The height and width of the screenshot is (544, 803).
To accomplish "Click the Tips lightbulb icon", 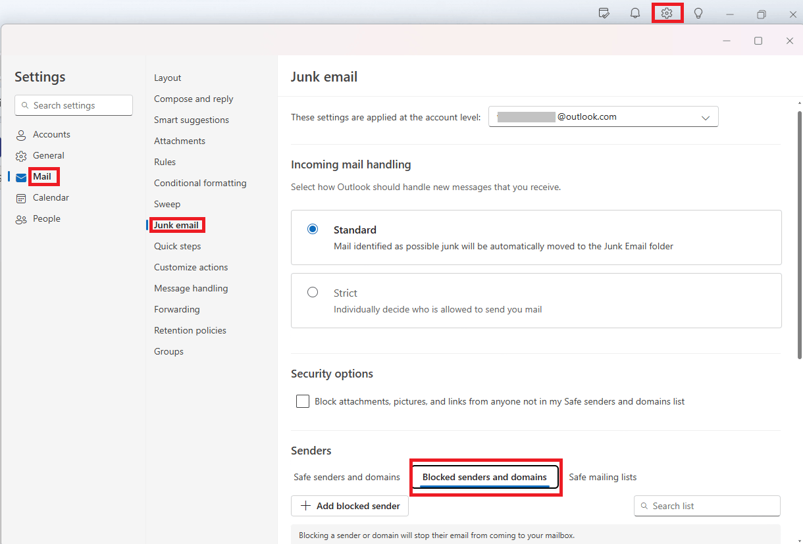I will tap(698, 12).
